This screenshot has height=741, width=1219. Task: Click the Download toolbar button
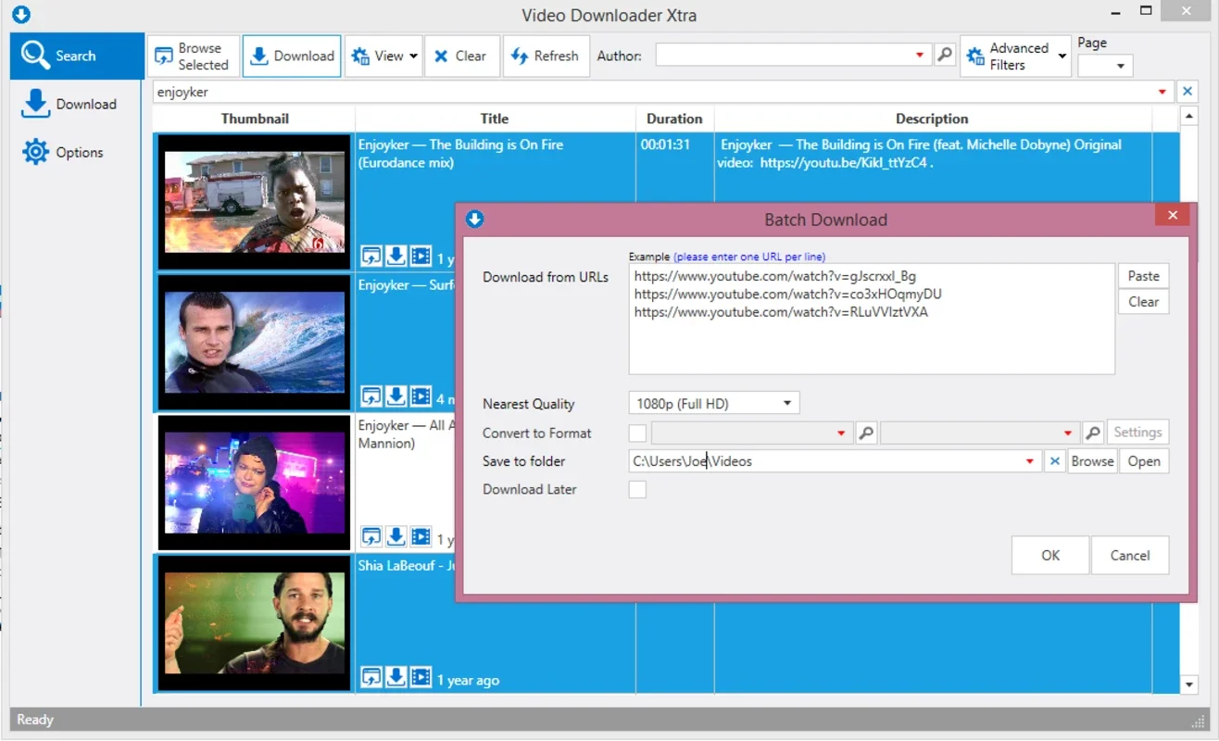(292, 56)
